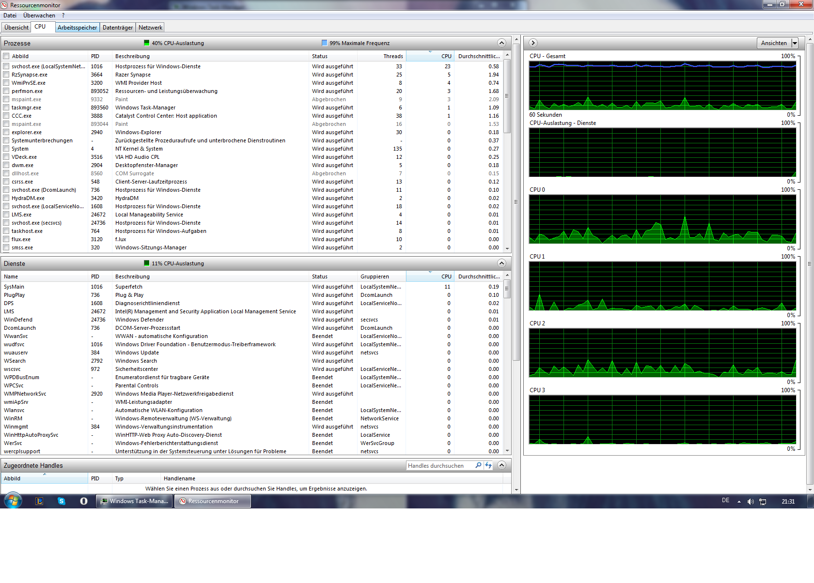This screenshot has height=583, width=814.
Task: Show hidden tray icons arrow
Action: tap(739, 502)
